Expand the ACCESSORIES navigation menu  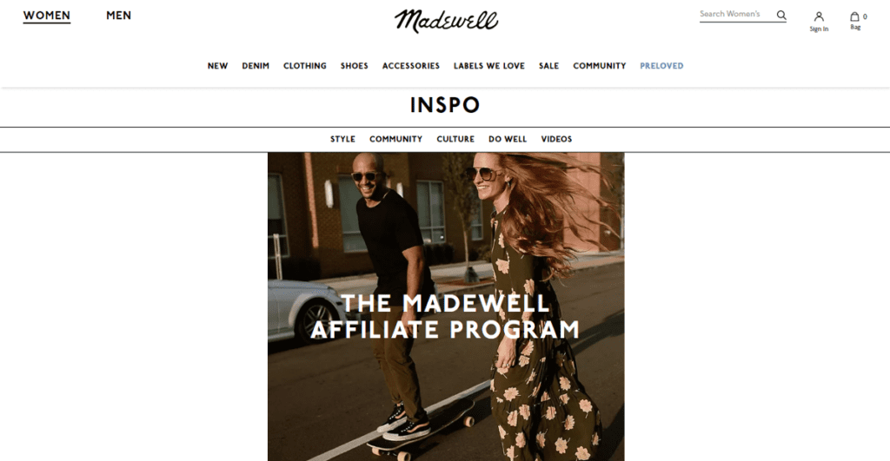coord(411,66)
